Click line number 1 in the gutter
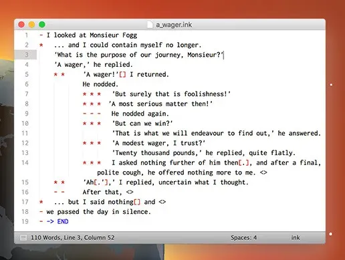The image size is (345, 260). pyautogui.click(x=27, y=35)
